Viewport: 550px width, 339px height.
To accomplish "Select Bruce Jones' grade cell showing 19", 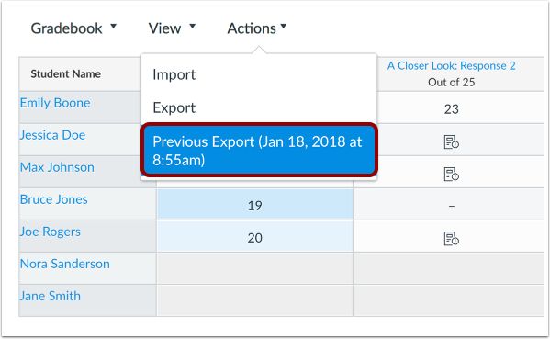I will (x=255, y=204).
